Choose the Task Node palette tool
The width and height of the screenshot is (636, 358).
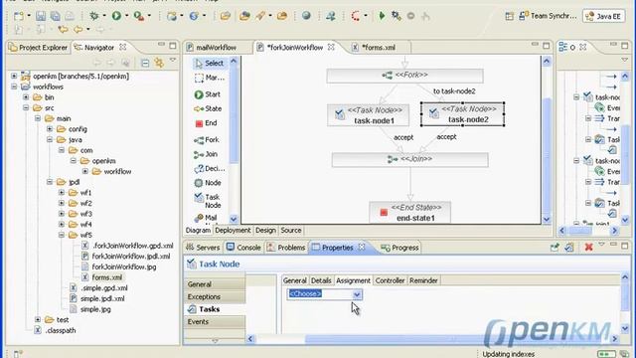click(x=208, y=201)
